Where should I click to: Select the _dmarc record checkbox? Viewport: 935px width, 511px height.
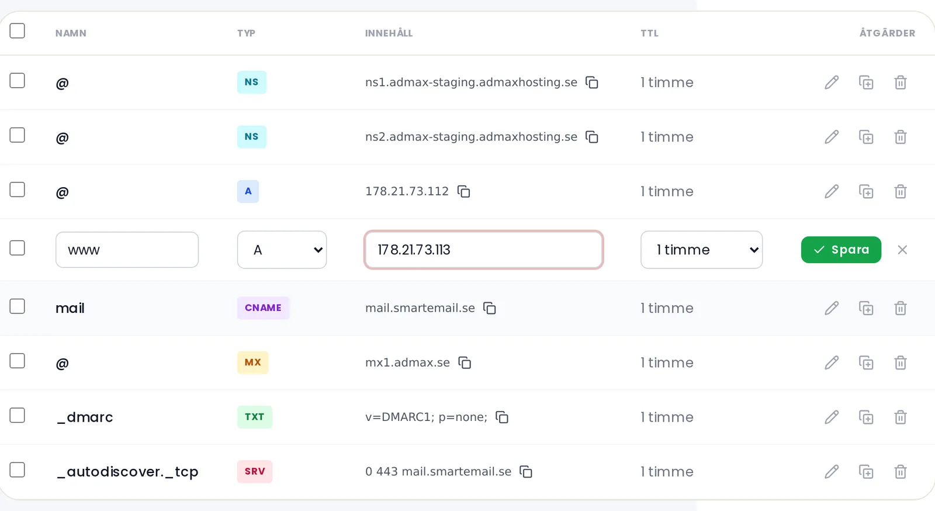(x=18, y=415)
